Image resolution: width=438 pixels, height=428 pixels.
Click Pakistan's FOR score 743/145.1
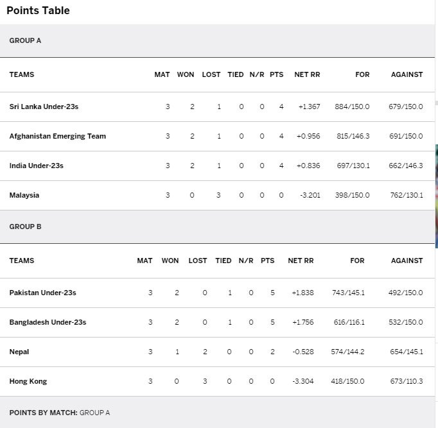pos(348,293)
